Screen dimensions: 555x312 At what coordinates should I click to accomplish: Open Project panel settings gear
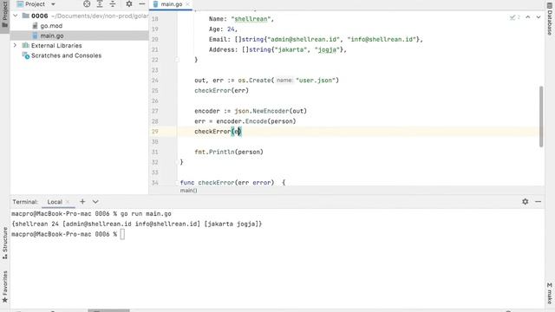tap(129, 3)
